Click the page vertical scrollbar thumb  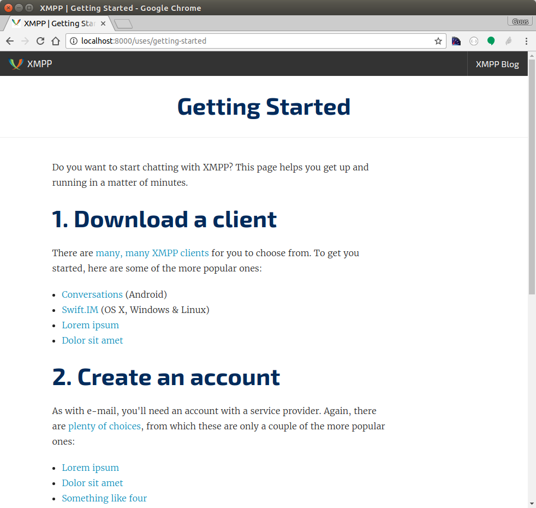[532, 177]
